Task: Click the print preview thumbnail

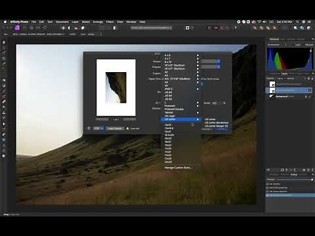Action: tap(116, 87)
